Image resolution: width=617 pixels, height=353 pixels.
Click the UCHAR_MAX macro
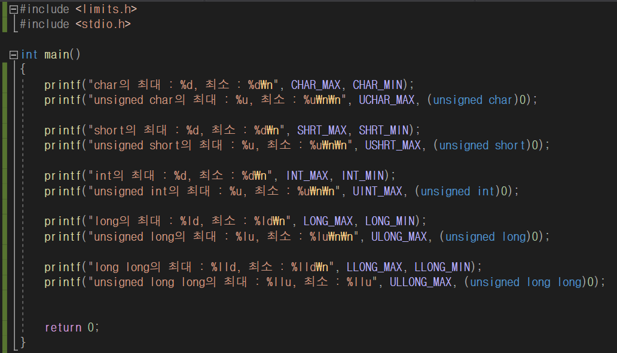[x=387, y=100]
